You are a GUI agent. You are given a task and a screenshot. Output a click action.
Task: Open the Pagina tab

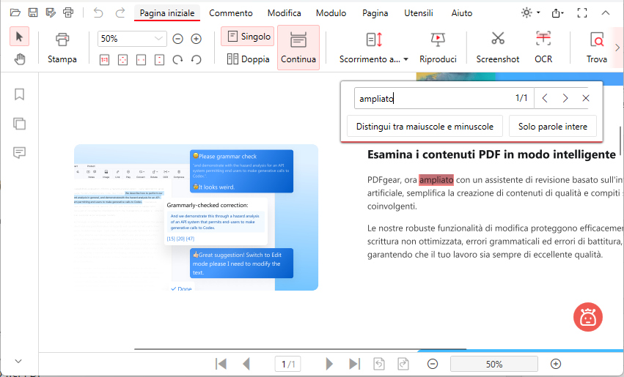[x=375, y=13]
